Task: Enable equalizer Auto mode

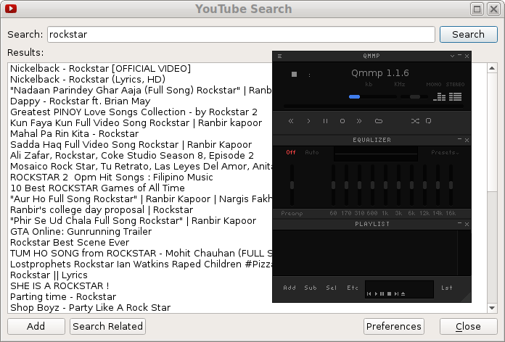Action: tap(312, 152)
